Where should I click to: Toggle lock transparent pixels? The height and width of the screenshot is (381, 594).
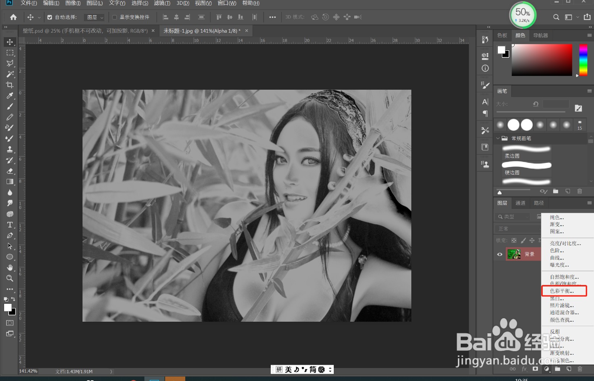[514, 240]
